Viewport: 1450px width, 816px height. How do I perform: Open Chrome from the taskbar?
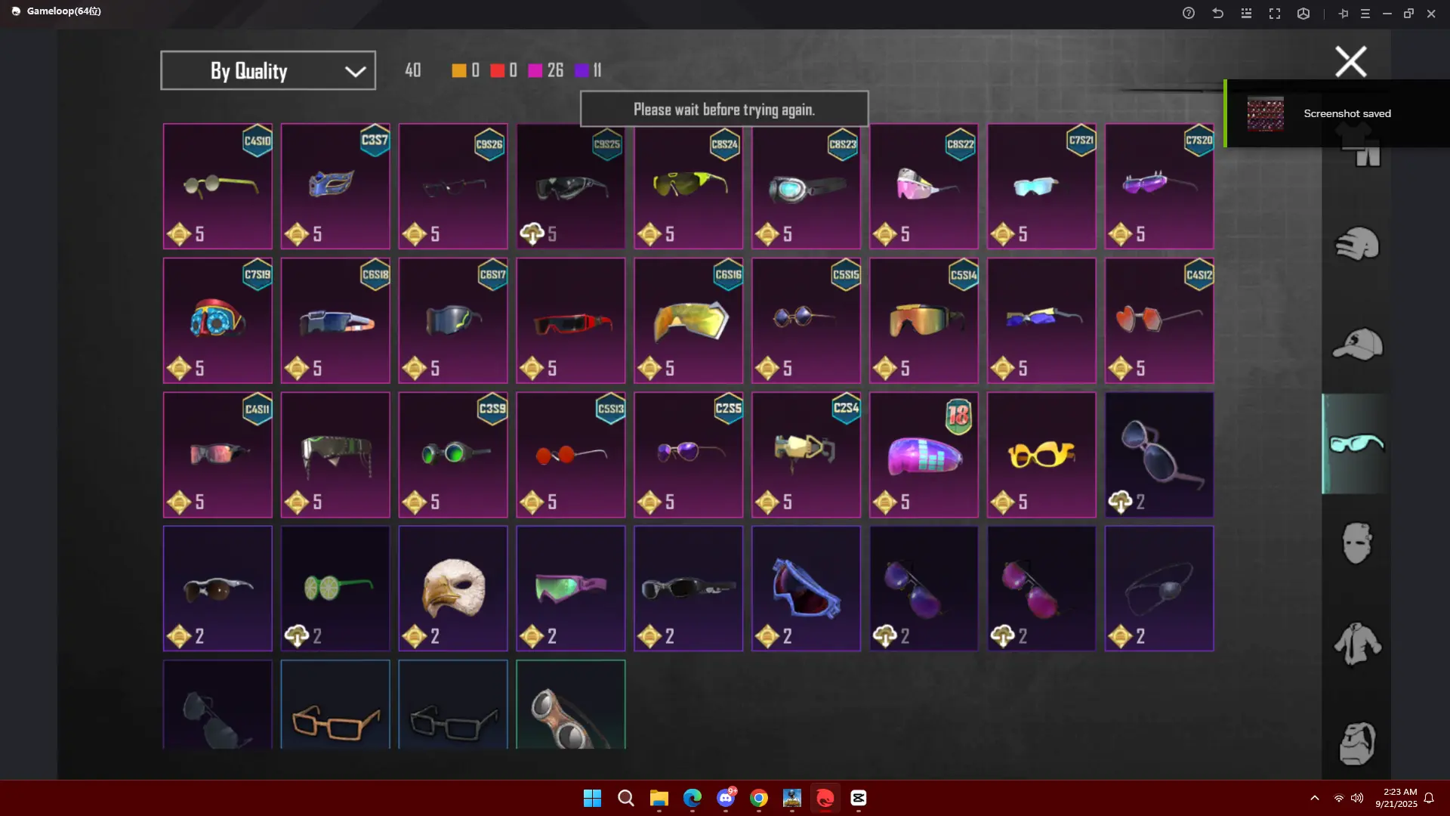pyautogui.click(x=759, y=798)
